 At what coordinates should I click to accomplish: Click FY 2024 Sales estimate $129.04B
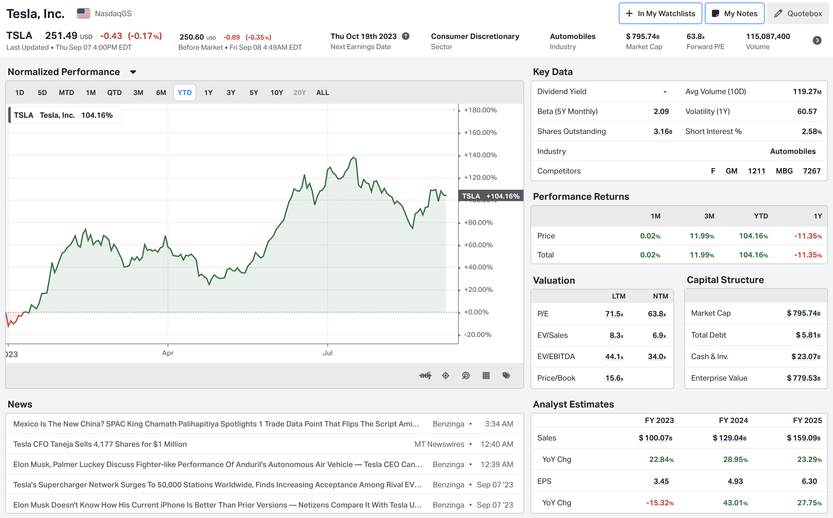[x=730, y=438]
